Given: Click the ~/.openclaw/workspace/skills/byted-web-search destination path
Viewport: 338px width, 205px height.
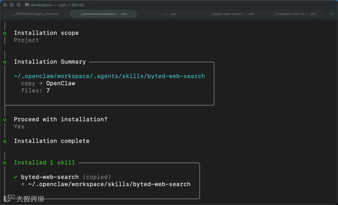Looking at the screenshot, I should tap(110, 184).
